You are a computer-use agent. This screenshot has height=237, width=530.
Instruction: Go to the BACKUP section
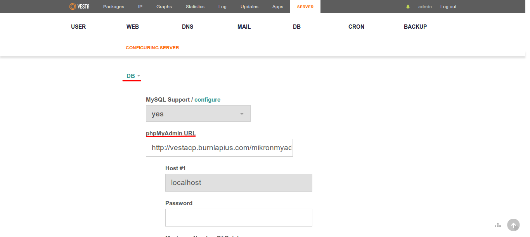tap(415, 27)
